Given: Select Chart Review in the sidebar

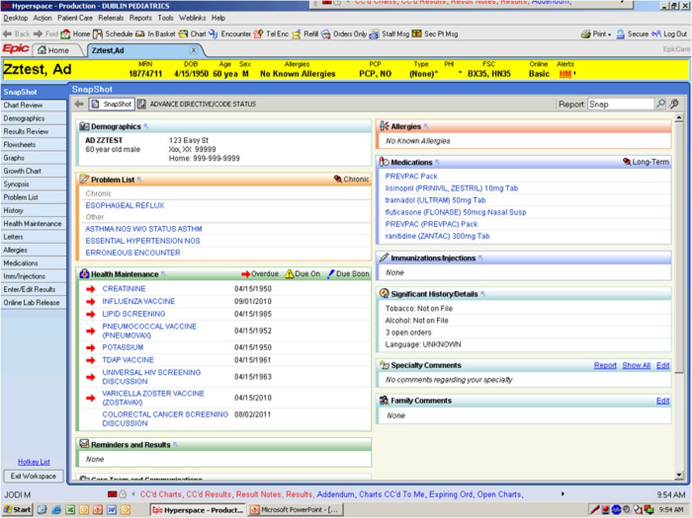Looking at the screenshot, I should [23, 105].
